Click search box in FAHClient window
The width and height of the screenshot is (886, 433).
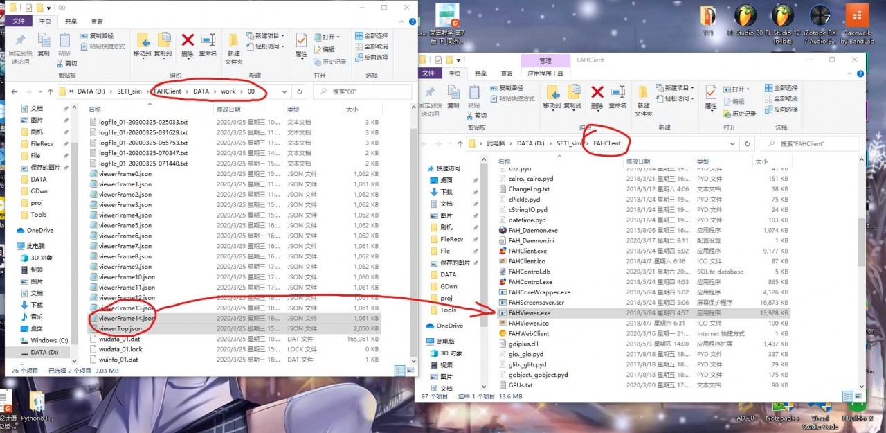(810, 143)
